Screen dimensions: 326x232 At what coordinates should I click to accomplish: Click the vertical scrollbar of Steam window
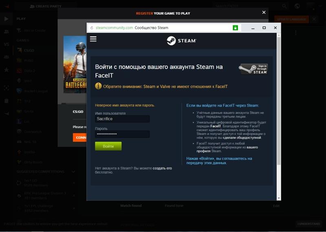tap(279, 102)
